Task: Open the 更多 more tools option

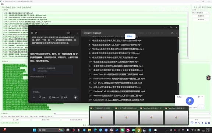Action: (64, 98)
